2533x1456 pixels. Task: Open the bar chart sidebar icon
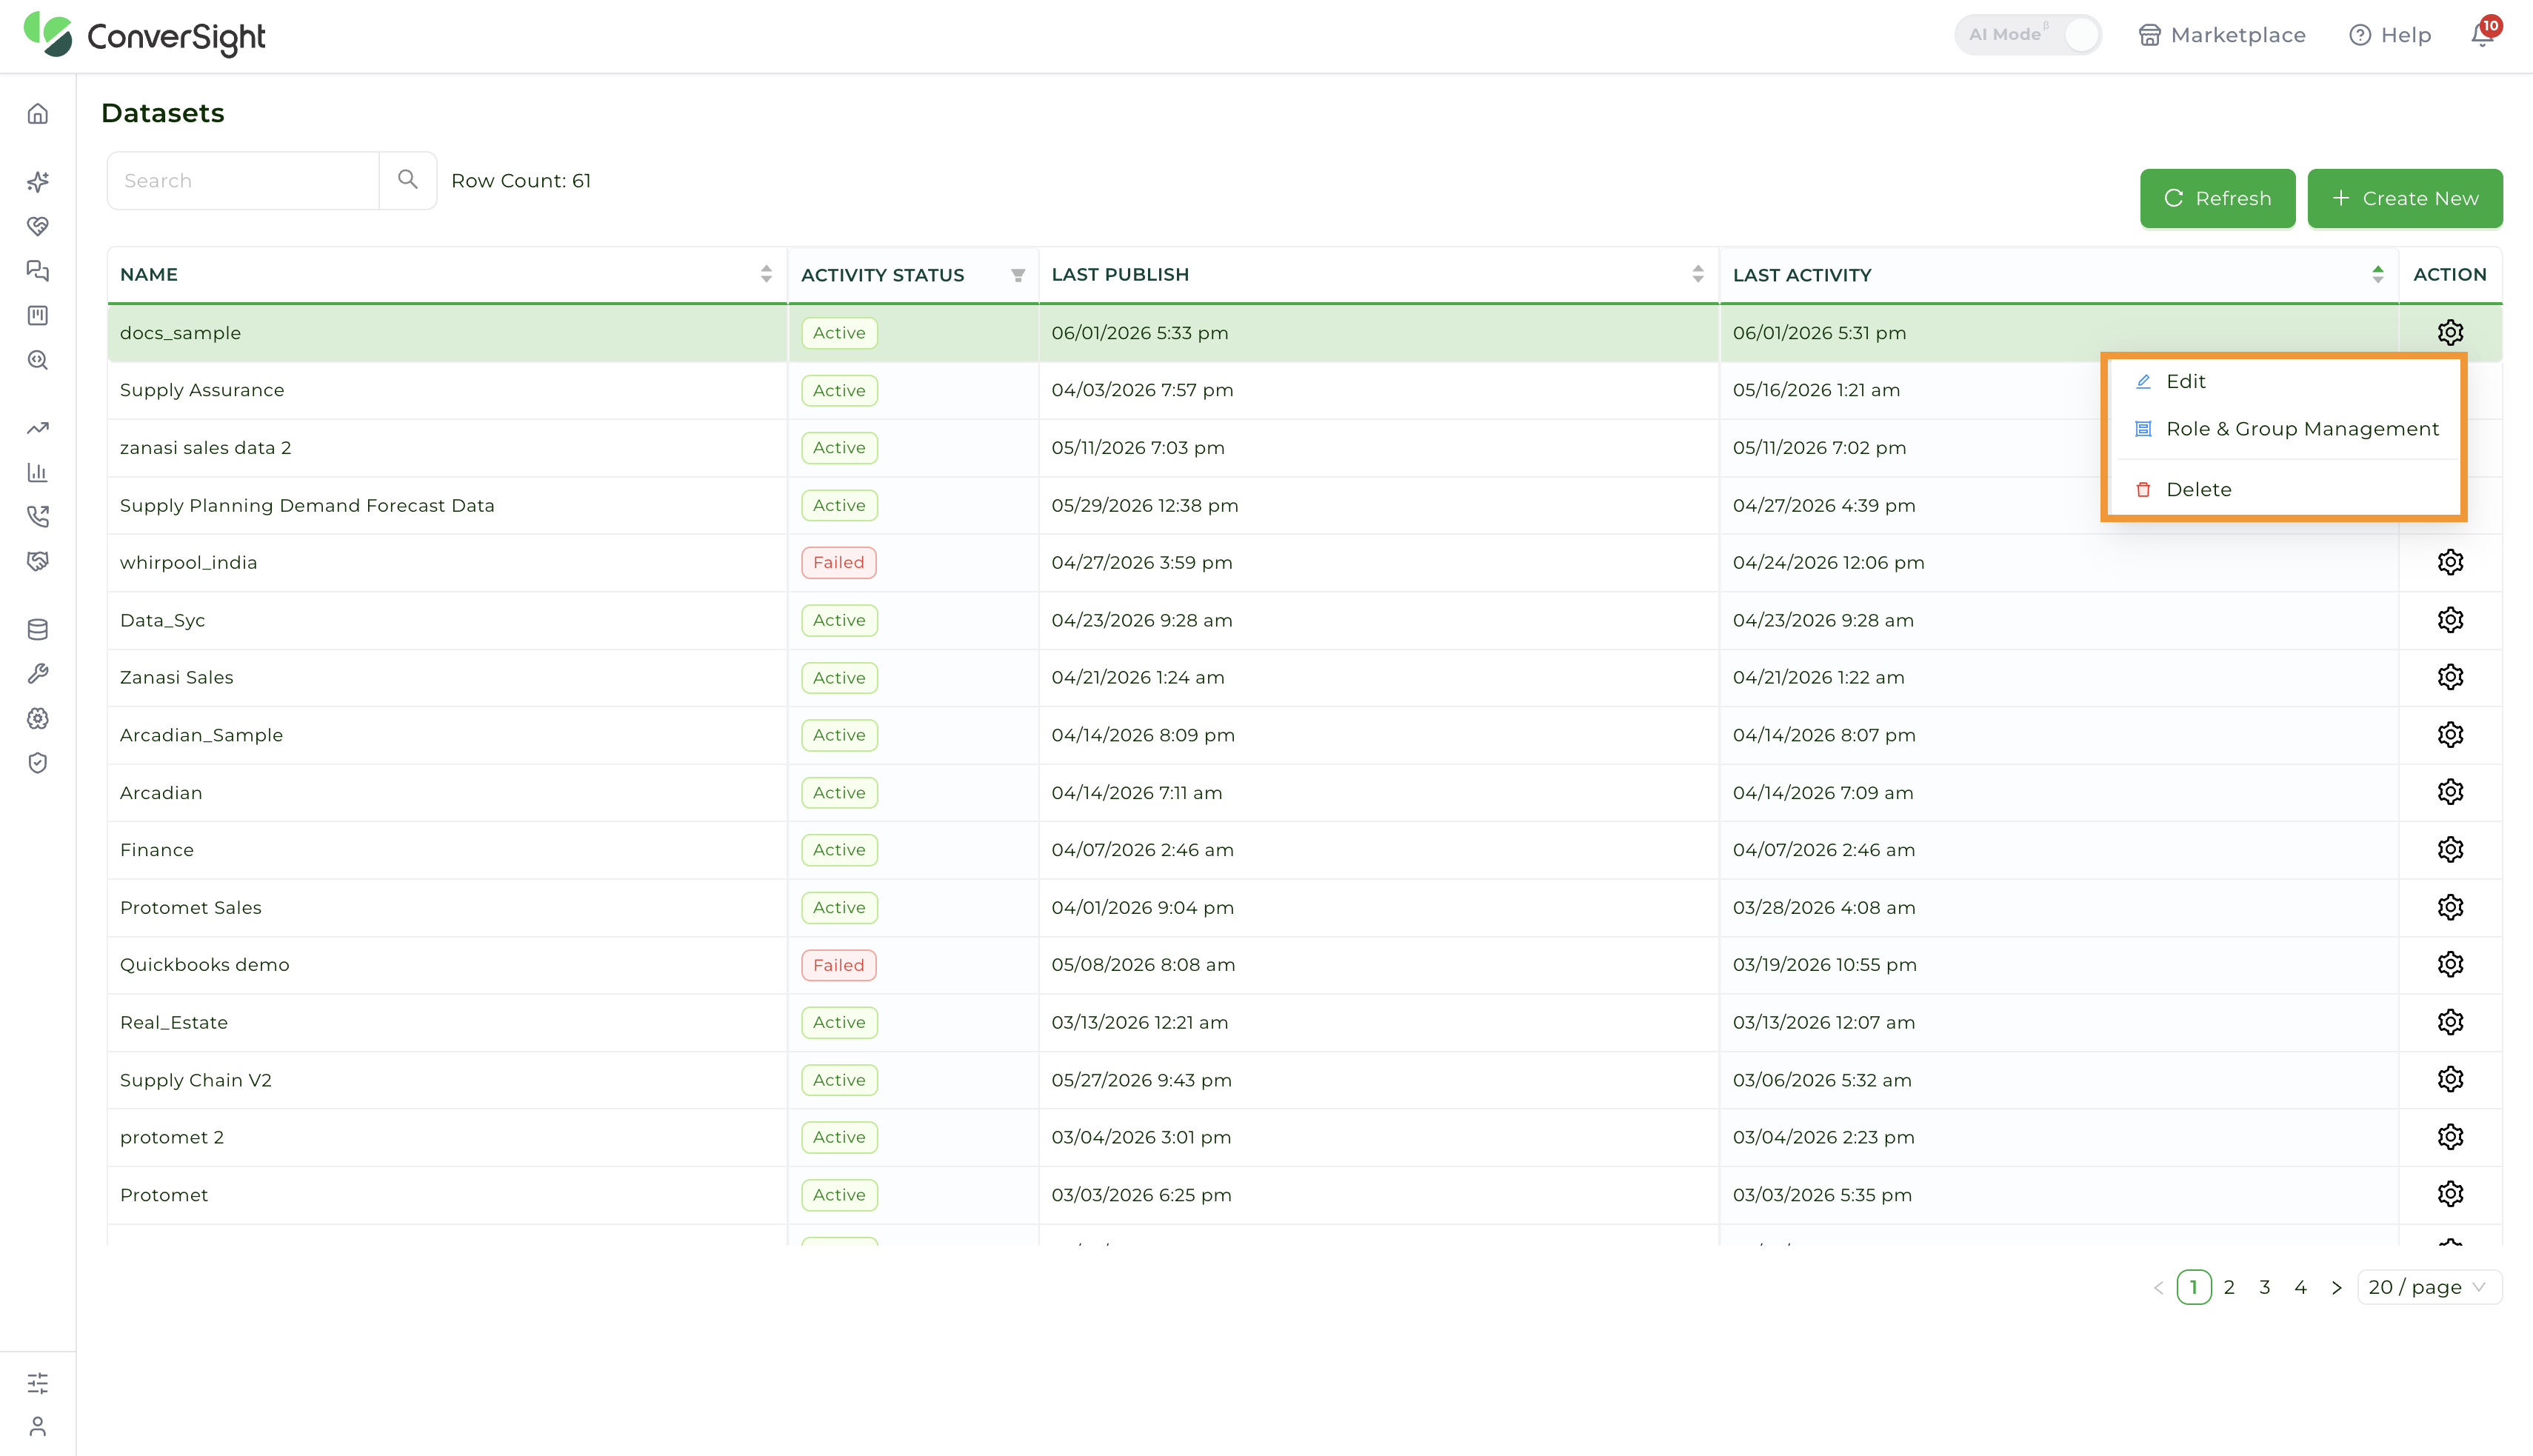[38, 472]
